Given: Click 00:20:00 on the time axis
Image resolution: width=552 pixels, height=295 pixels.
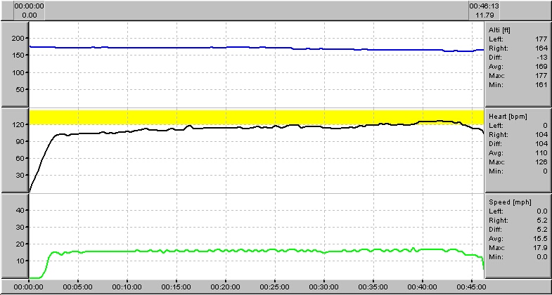Looking at the screenshot, I should (x=226, y=287).
